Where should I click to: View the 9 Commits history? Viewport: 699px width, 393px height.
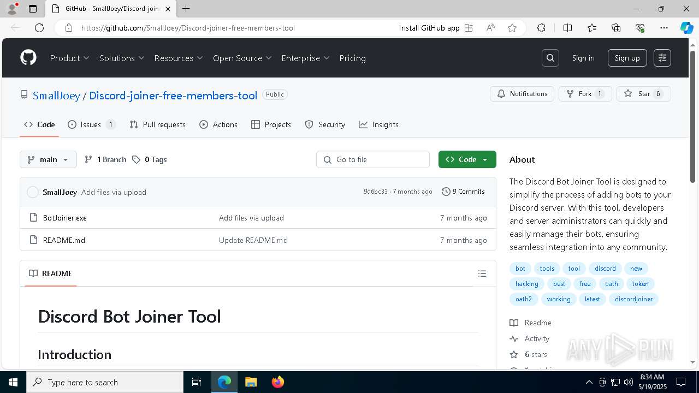pyautogui.click(x=463, y=192)
